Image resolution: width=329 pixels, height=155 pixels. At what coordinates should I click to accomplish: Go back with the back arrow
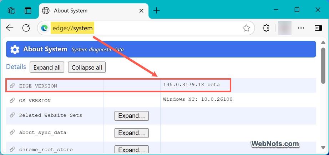tap(10, 28)
